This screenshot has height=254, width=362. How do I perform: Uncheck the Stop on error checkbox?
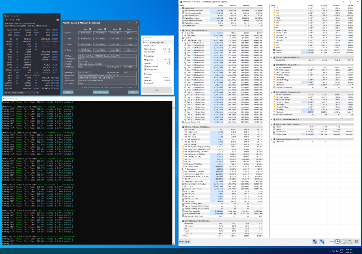point(145,69)
